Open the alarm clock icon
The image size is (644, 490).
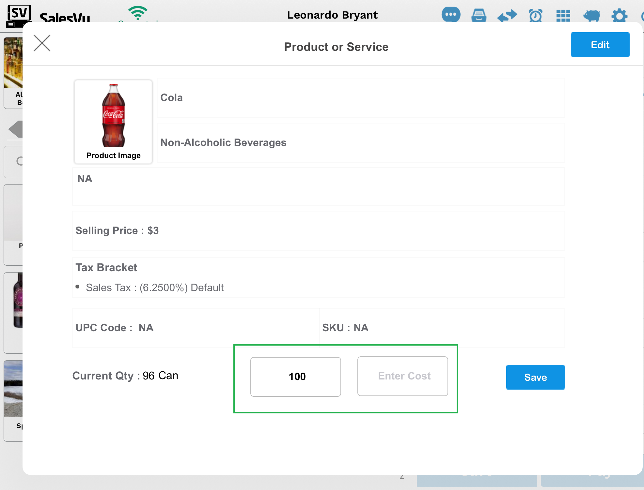click(535, 15)
